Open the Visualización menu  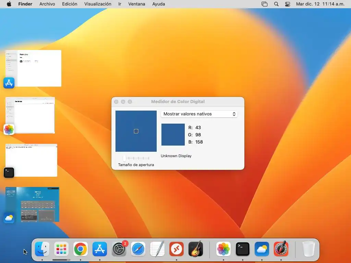(x=98, y=4)
